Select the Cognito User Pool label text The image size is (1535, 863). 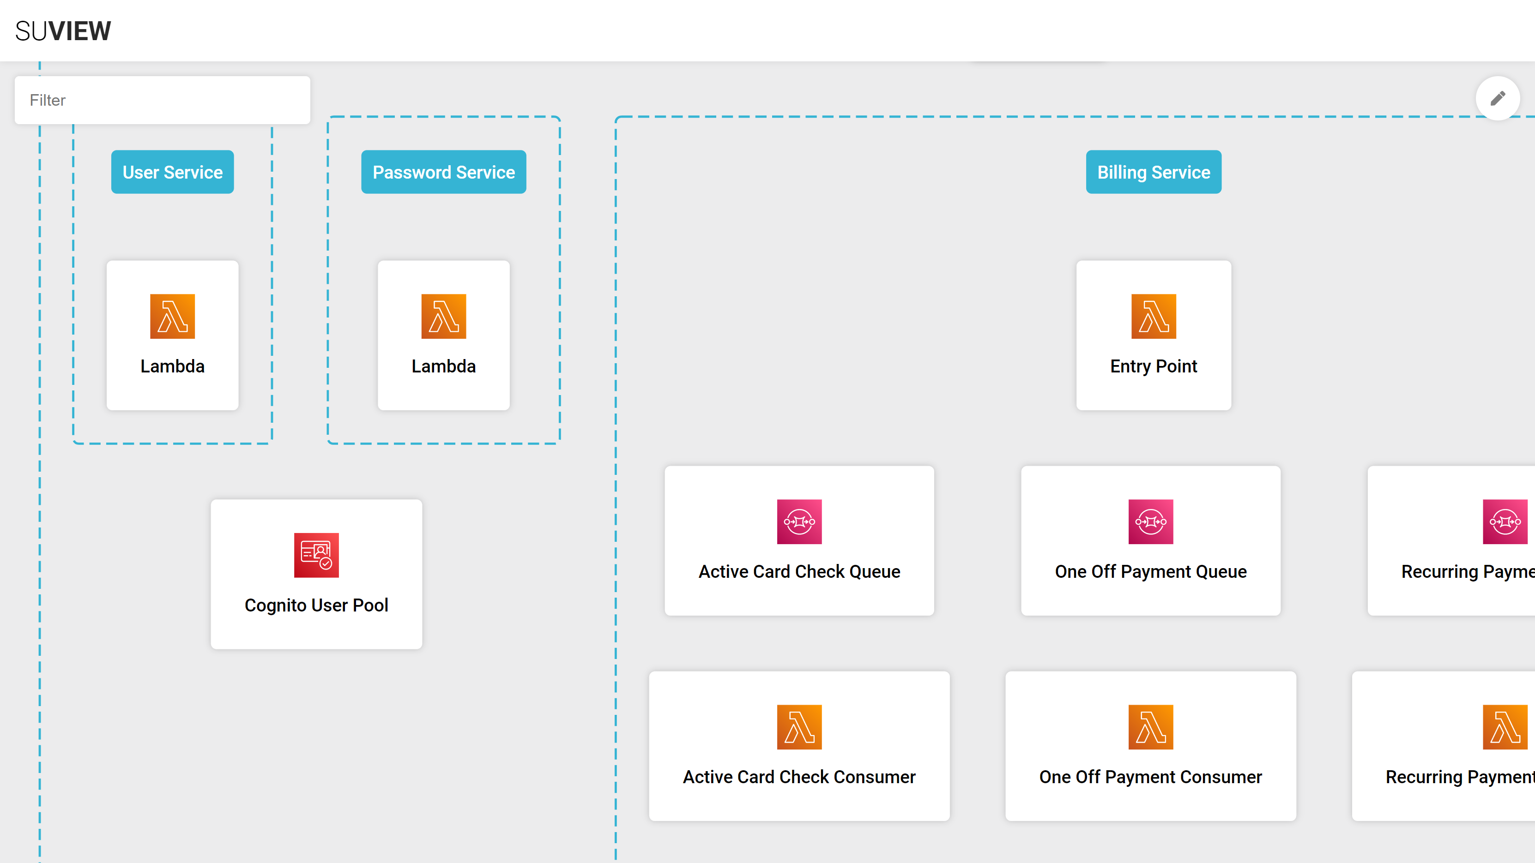click(x=316, y=605)
